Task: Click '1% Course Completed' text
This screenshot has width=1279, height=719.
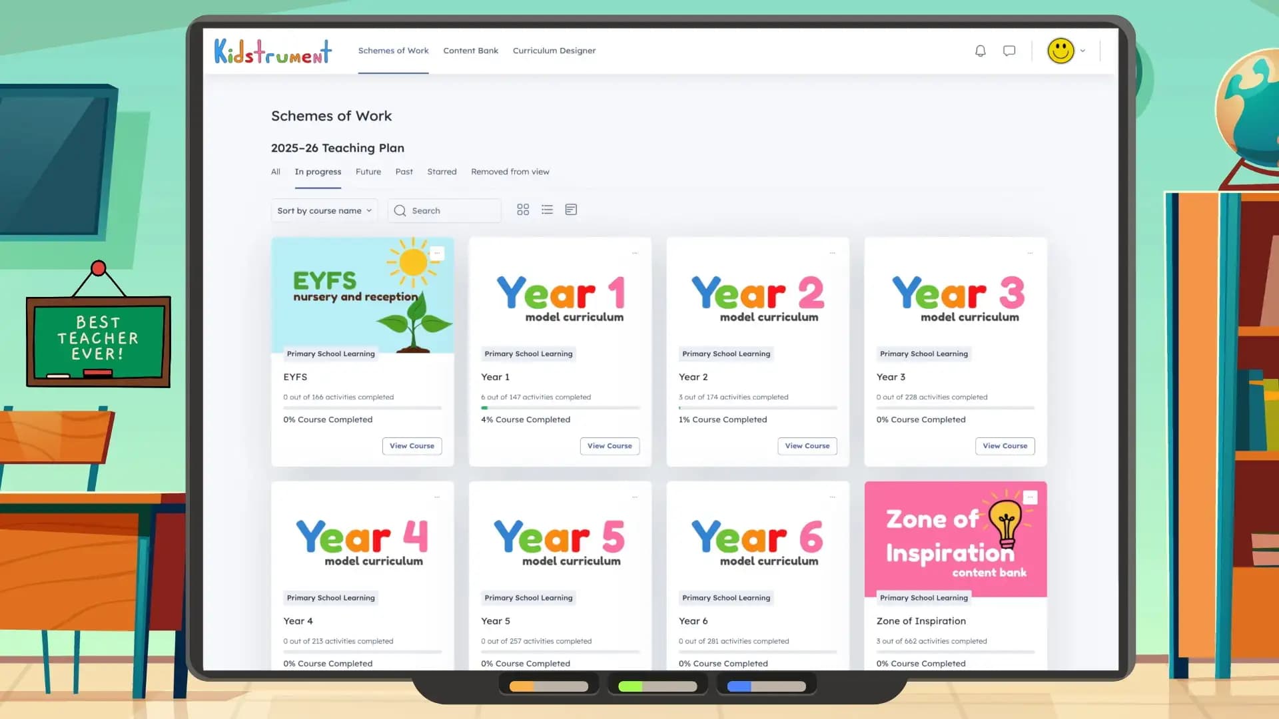Action: [723, 419]
